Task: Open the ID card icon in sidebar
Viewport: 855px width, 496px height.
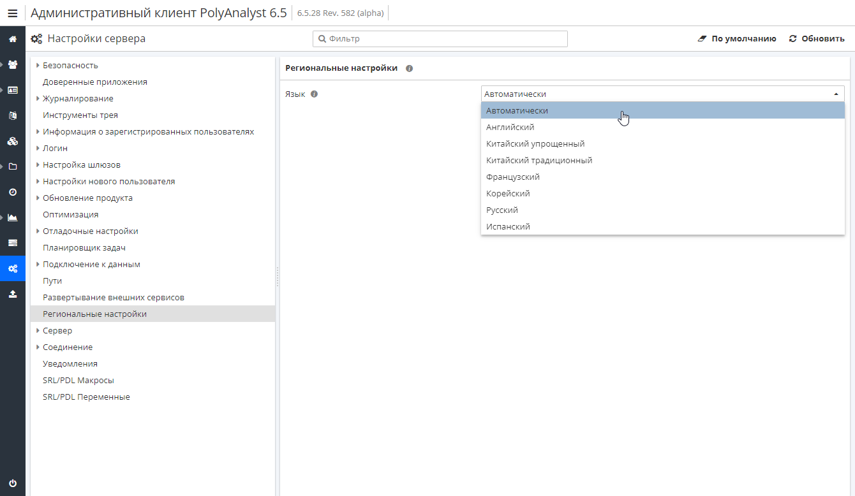Action: tap(13, 90)
